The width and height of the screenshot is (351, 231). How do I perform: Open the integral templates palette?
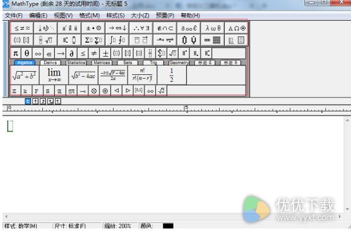pos(117,40)
